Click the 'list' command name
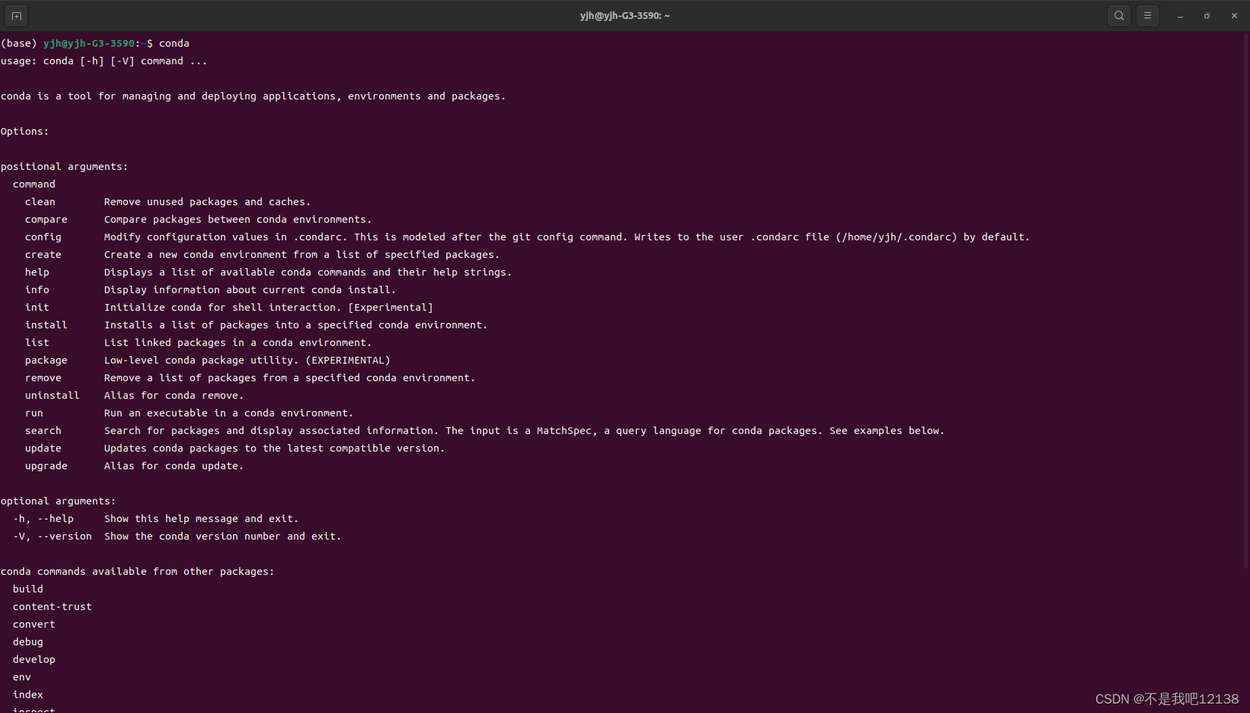The width and height of the screenshot is (1250, 713). pos(37,343)
